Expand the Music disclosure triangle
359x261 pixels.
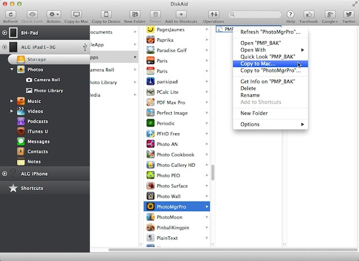click(11, 101)
